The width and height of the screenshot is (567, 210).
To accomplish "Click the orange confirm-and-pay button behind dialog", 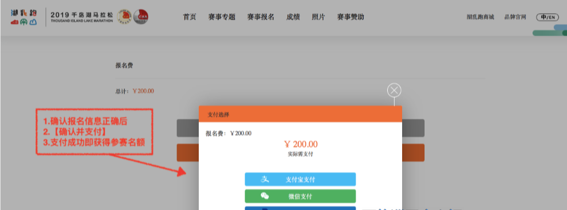I will [x=413, y=153].
